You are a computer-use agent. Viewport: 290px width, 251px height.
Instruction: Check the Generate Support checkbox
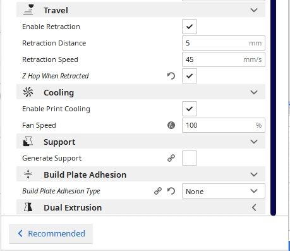pyautogui.click(x=190, y=158)
